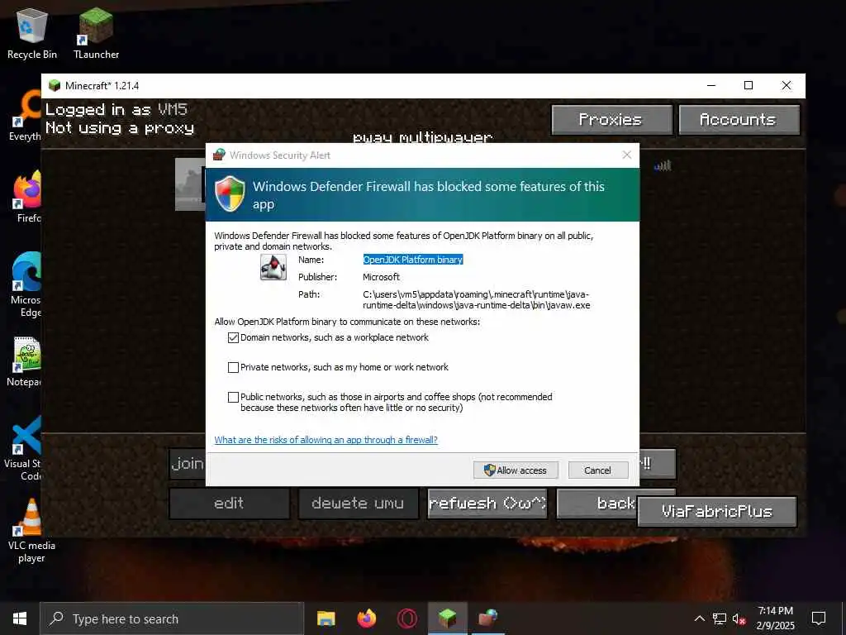The width and height of the screenshot is (846, 635).
Task: Open Opera browser from the taskbar
Action: click(406, 618)
